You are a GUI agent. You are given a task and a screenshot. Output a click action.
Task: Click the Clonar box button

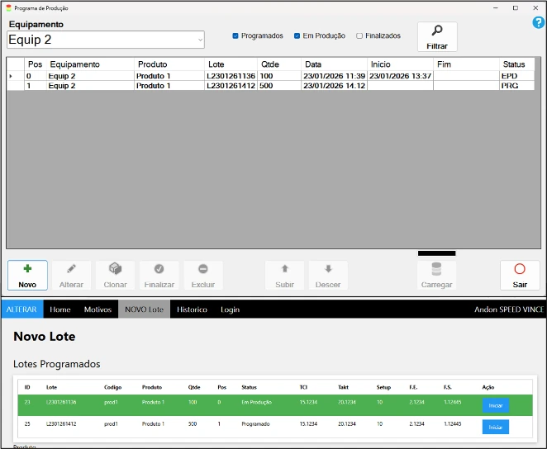tap(116, 275)
